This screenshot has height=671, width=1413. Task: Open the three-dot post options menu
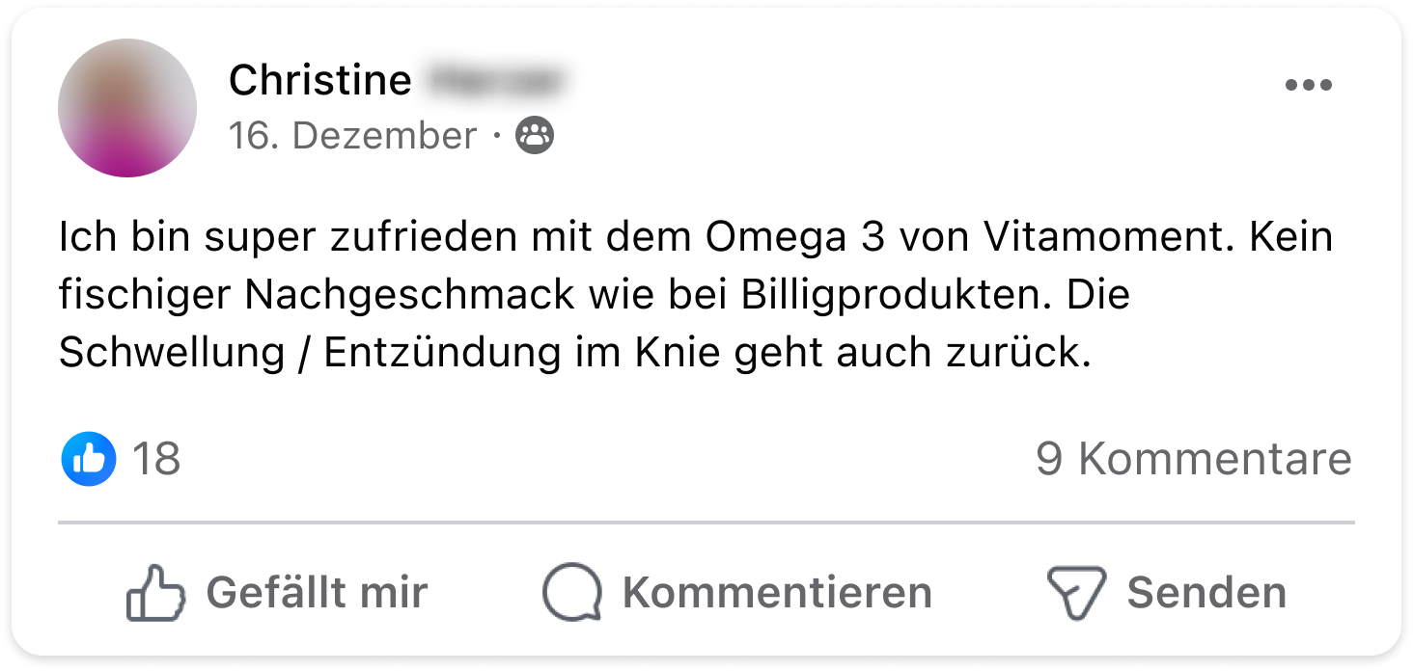pyautogui.click(x=1308, y=85)
